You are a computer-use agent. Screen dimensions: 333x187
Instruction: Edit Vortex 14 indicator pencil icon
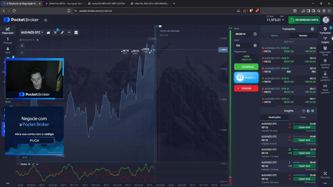coord(33,164)
